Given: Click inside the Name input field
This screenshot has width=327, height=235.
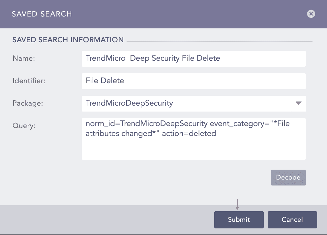Looking at the screenshot, I should pyautogui.click(x=193, y=58).
